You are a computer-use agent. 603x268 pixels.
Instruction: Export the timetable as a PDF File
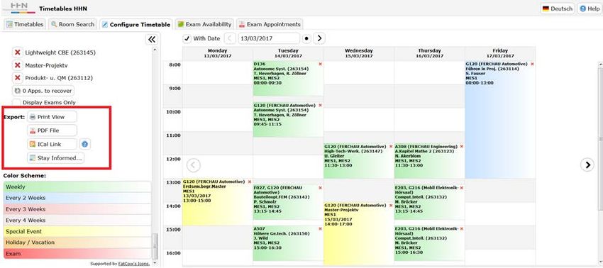tap(52, 130)
